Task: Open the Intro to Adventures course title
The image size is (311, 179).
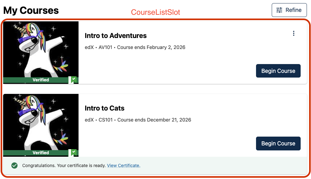Action: pos(116,36)
